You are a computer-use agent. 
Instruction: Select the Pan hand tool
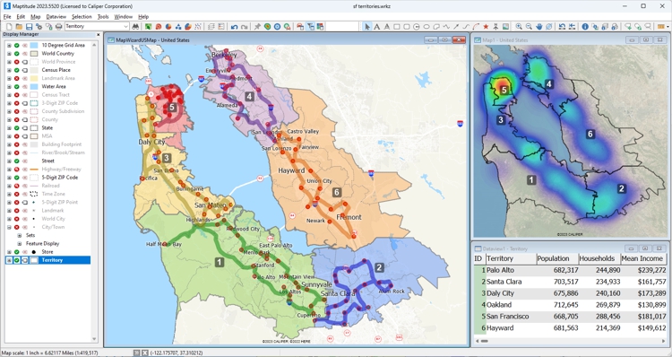pos(539,27)
